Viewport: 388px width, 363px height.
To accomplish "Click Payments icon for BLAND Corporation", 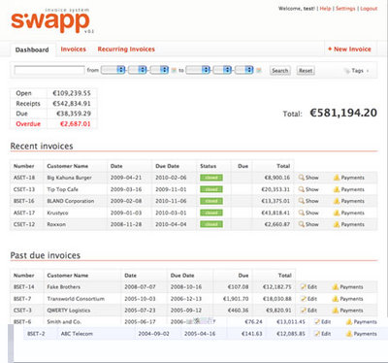I will click(337, 201).
